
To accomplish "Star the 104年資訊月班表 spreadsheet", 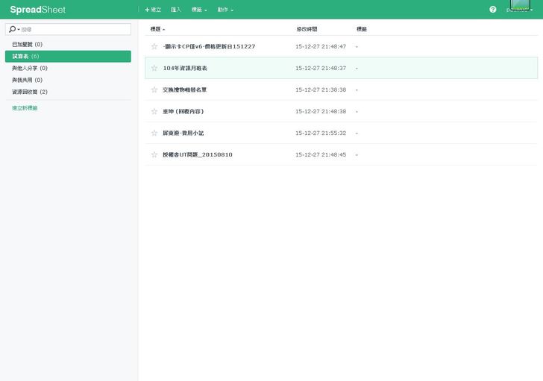I will (154, 68).
